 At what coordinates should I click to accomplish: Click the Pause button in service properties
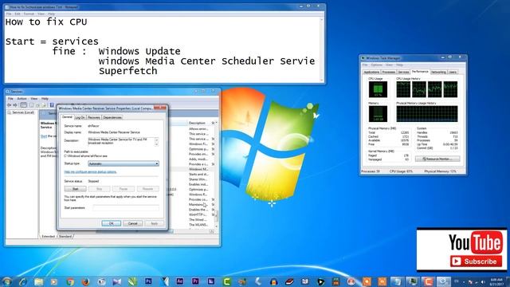pos(124,189)
